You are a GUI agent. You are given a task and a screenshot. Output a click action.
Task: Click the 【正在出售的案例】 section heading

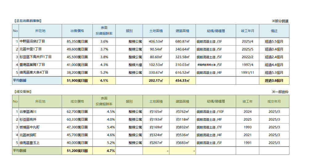coord(27,21)
